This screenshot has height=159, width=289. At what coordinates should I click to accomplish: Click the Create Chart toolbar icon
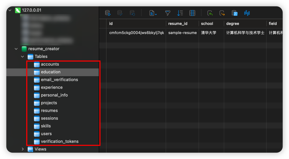pos(247,13)
